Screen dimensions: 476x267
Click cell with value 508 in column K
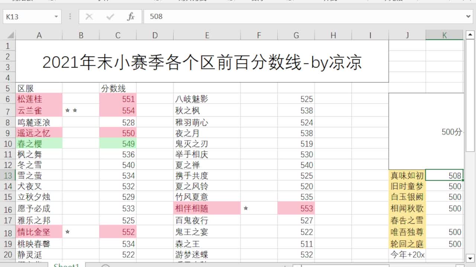tap(444, 175)
